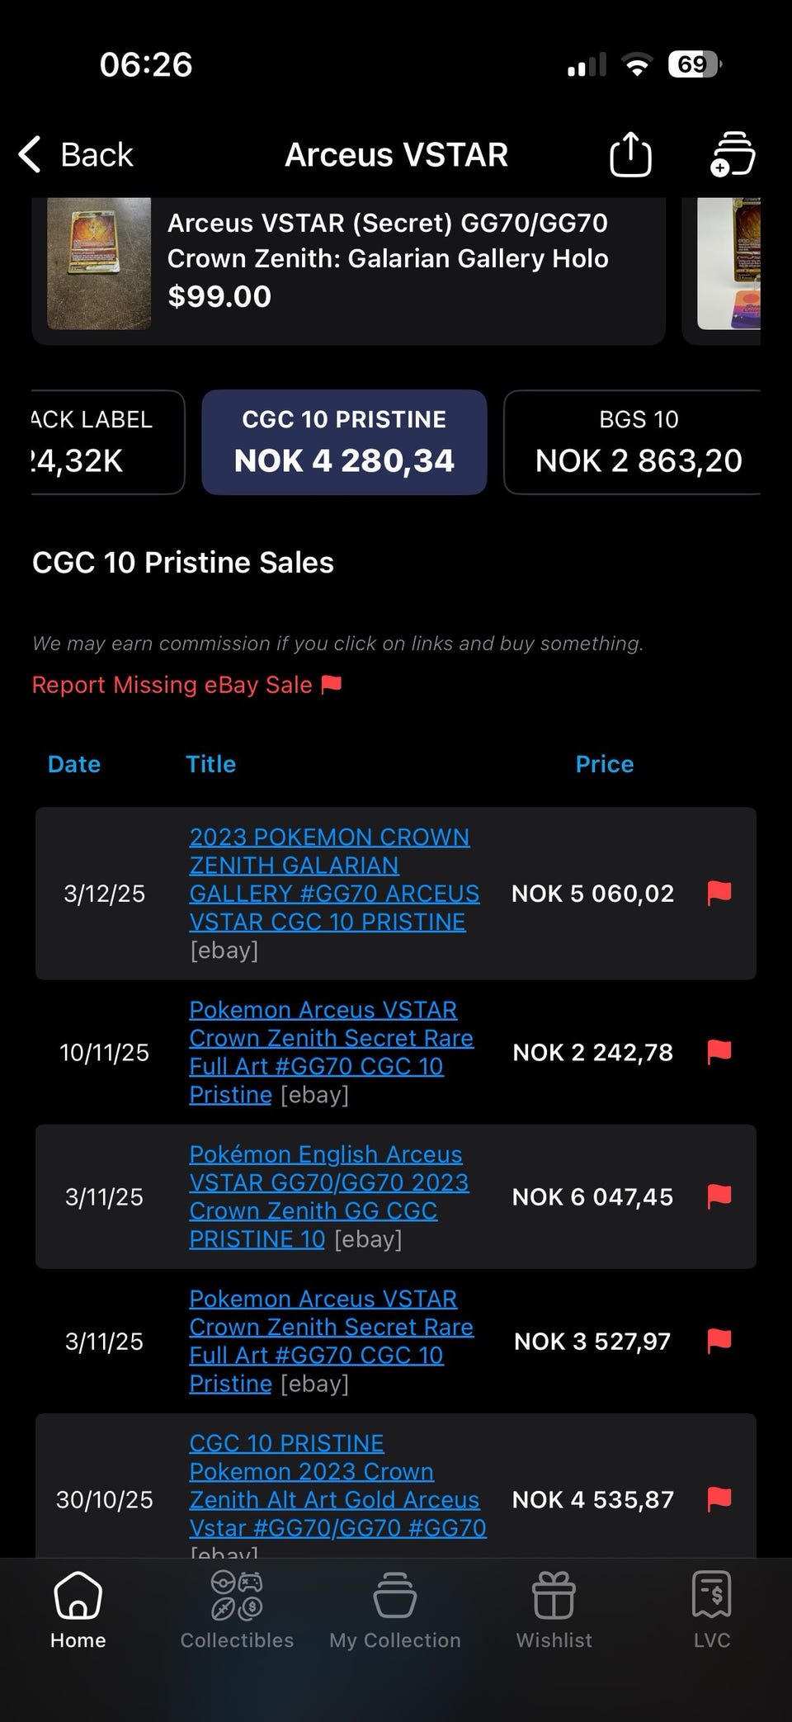The height and width of the screenshot is (1722, 792).
Task: Tap the add to collection icon
Action: click(x=733, y=154)
